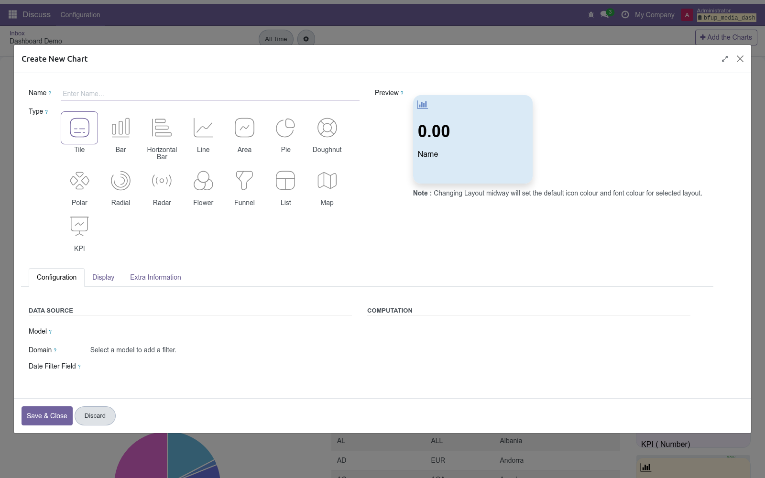The width and height of the screenshot is (765, 478).
Task: Click the Model help question mark
Action: (x=50, y=332)
